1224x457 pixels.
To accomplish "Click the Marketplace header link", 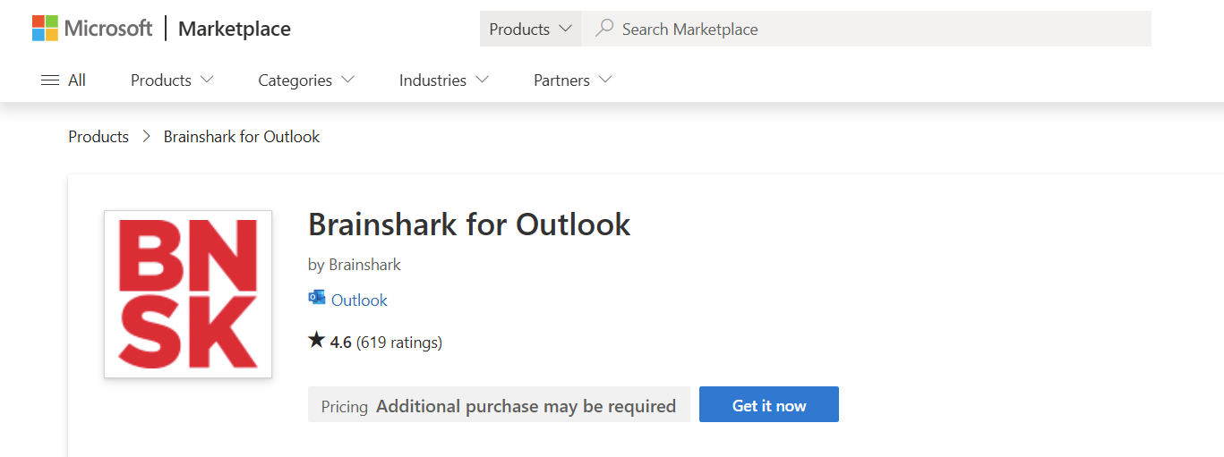I will point(235,29).
